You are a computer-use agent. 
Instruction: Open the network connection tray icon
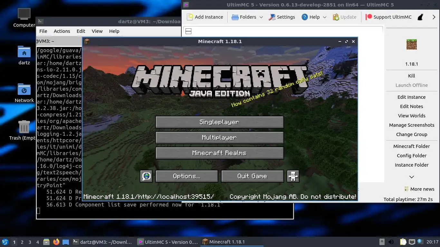coord(412,242)
